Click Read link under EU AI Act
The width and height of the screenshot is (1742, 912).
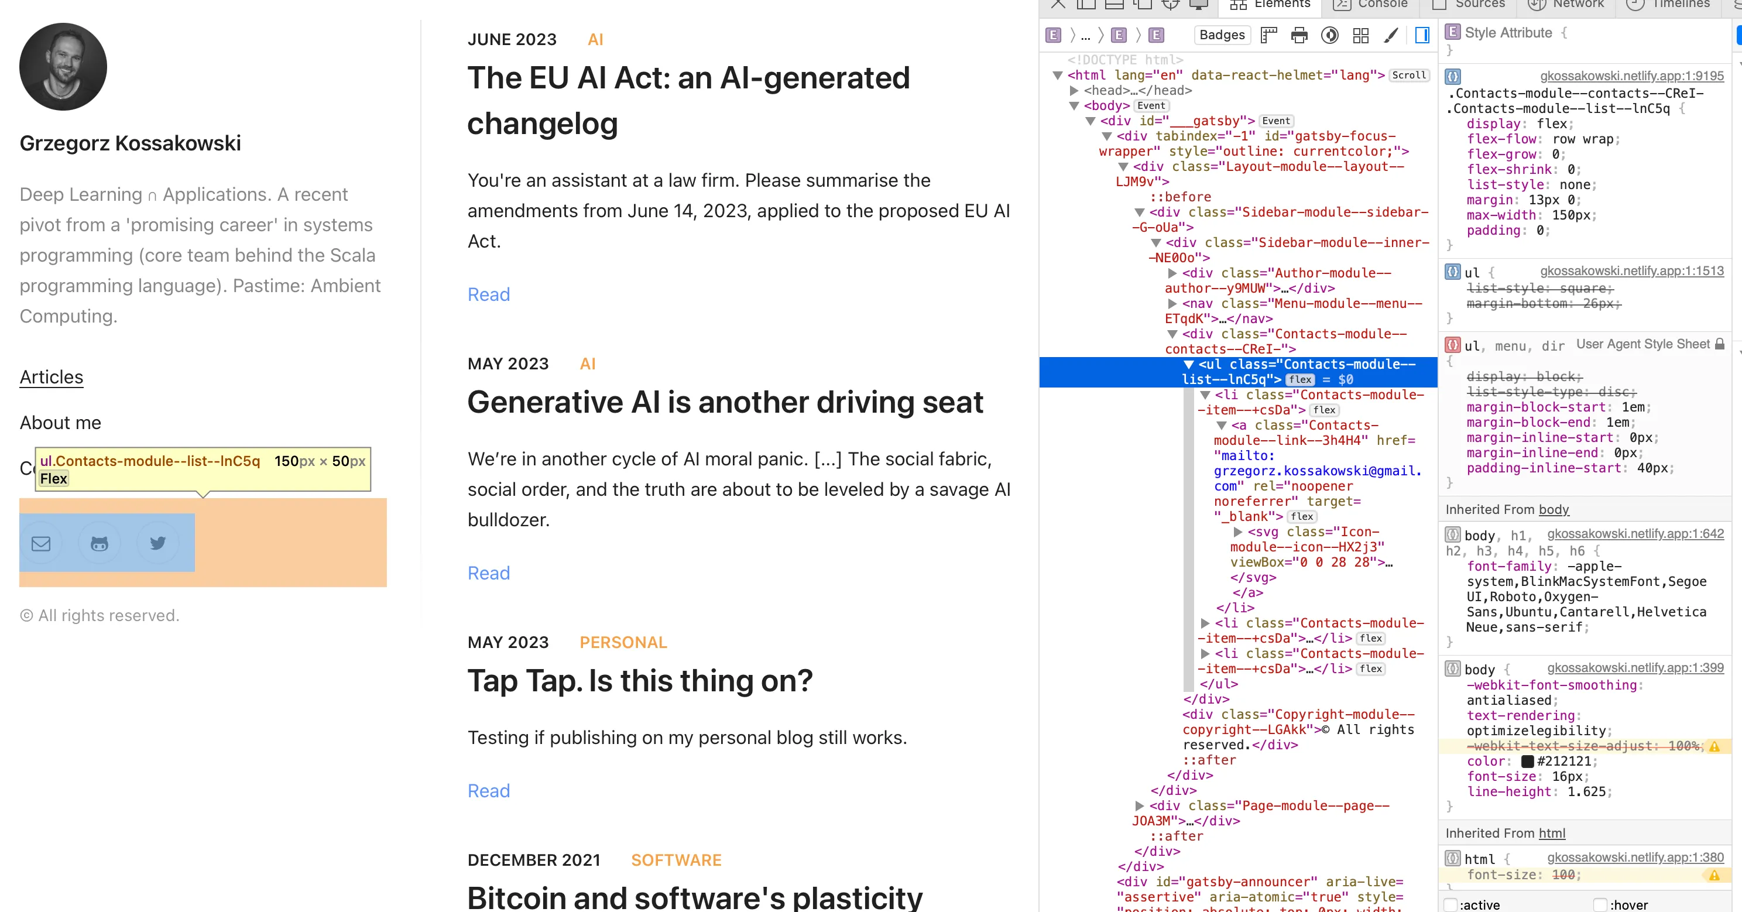point(488,295)
